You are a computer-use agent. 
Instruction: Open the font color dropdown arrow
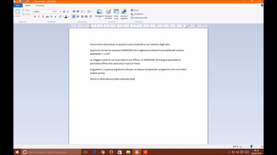pyautogui.click(x=68, y=16)
